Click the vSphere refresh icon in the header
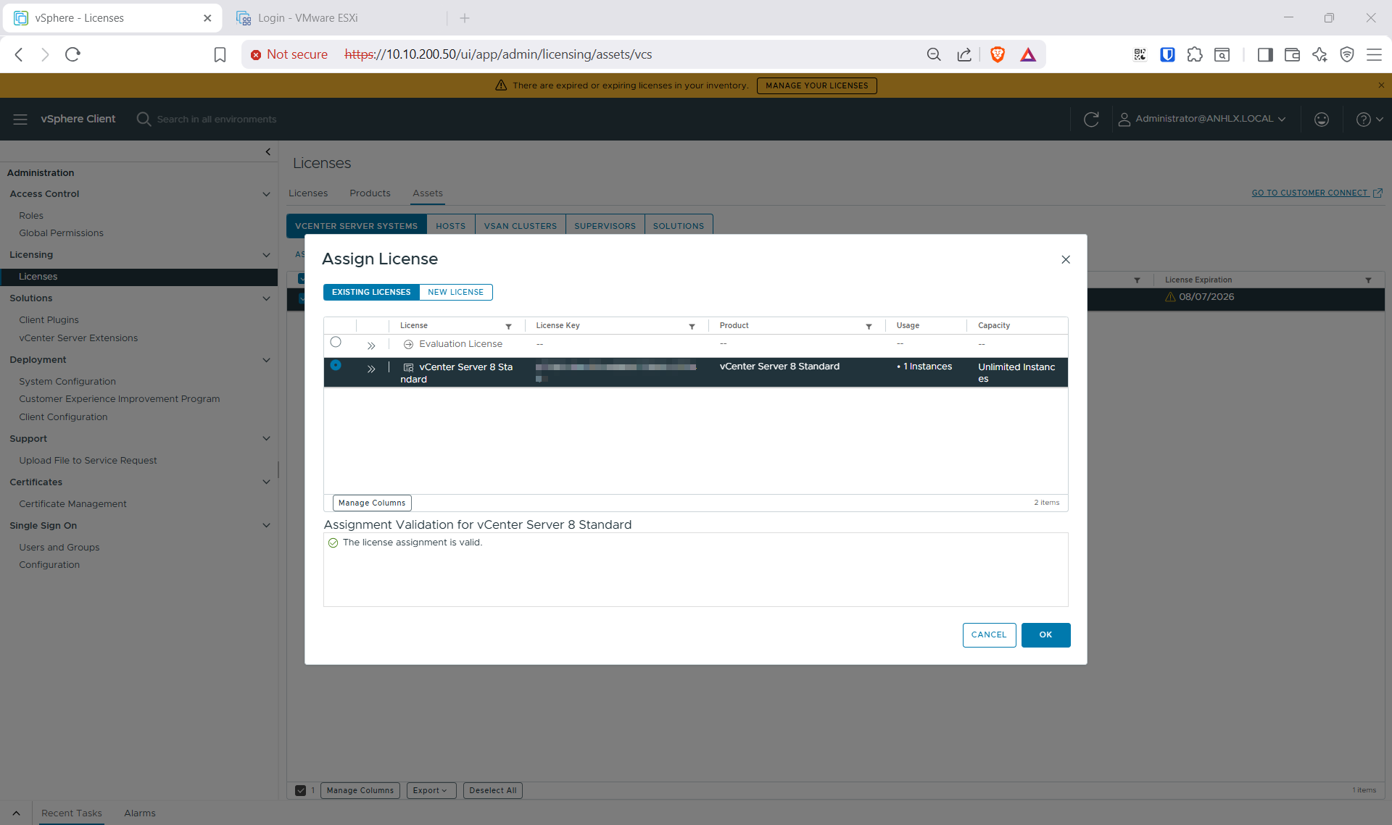Image resolution: width=1392 pixels, height=825 pixels. 1091,119
